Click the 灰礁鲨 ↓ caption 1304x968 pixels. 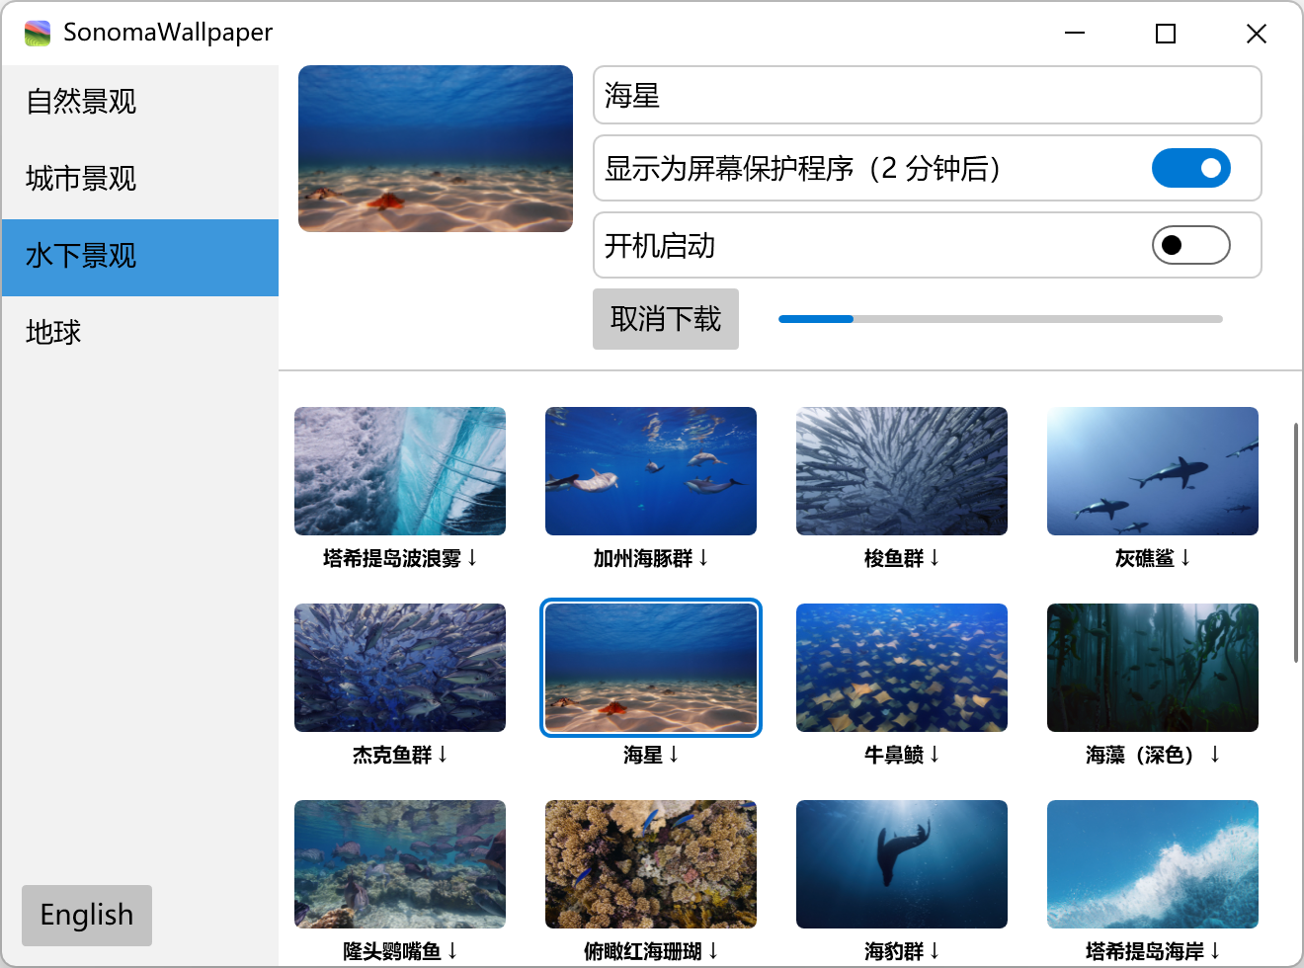pos(1153,559)
